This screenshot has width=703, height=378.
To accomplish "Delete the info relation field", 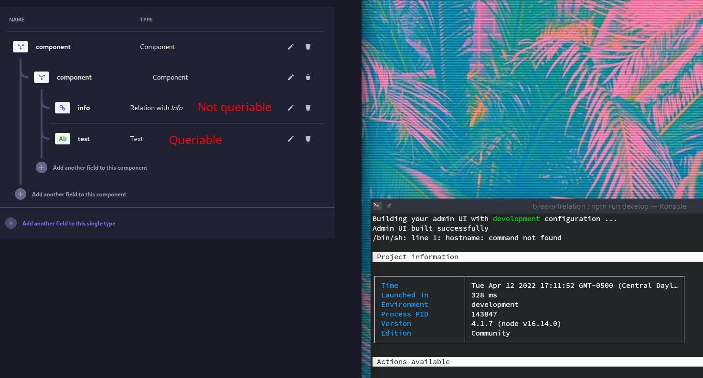I will (x=308, y=108).
